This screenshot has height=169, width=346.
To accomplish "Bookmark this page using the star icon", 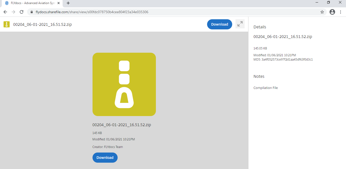I will (x=322, y=12).
